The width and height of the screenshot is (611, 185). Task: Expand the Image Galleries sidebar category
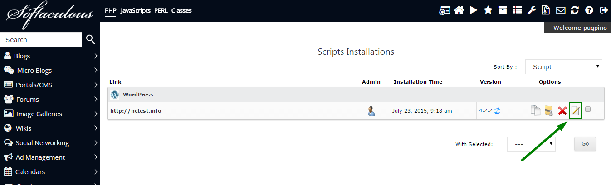50,114
